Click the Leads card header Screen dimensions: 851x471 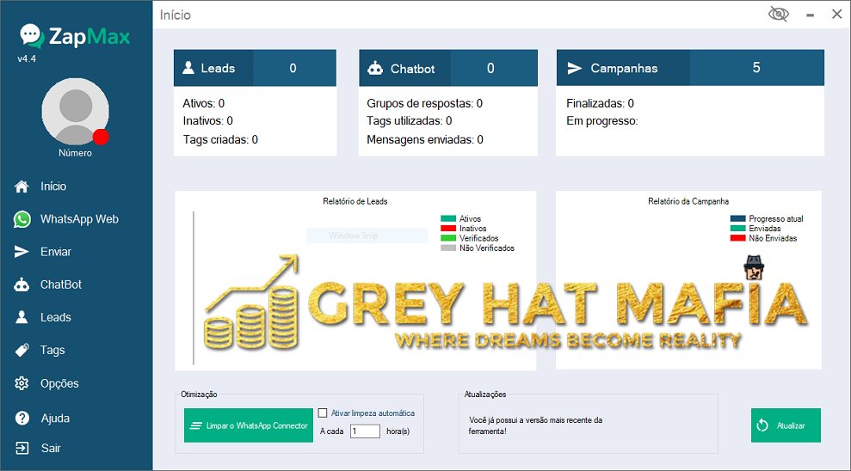tap(255, 68)
